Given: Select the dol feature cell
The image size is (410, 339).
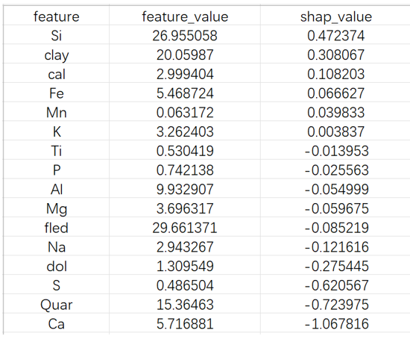Looking at the screenshot, I should pyautogui.click(x=56, y=266).
